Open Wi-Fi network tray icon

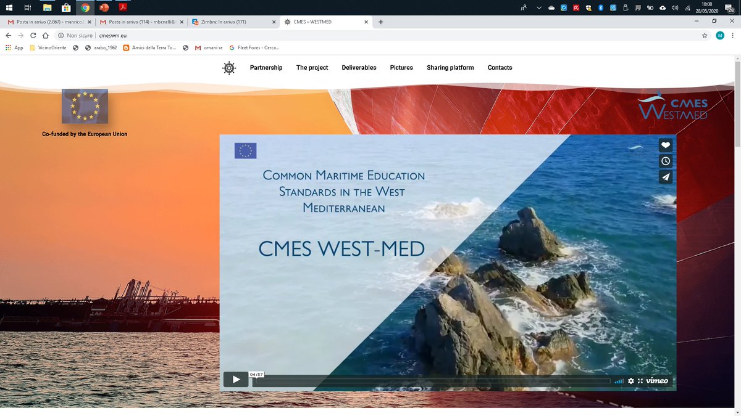(x=687, y=7)
